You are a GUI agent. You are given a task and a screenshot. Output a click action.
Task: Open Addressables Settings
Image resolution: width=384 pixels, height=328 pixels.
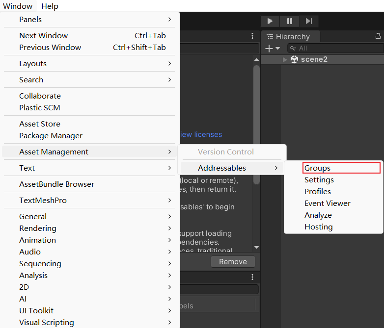coord(319,180)
